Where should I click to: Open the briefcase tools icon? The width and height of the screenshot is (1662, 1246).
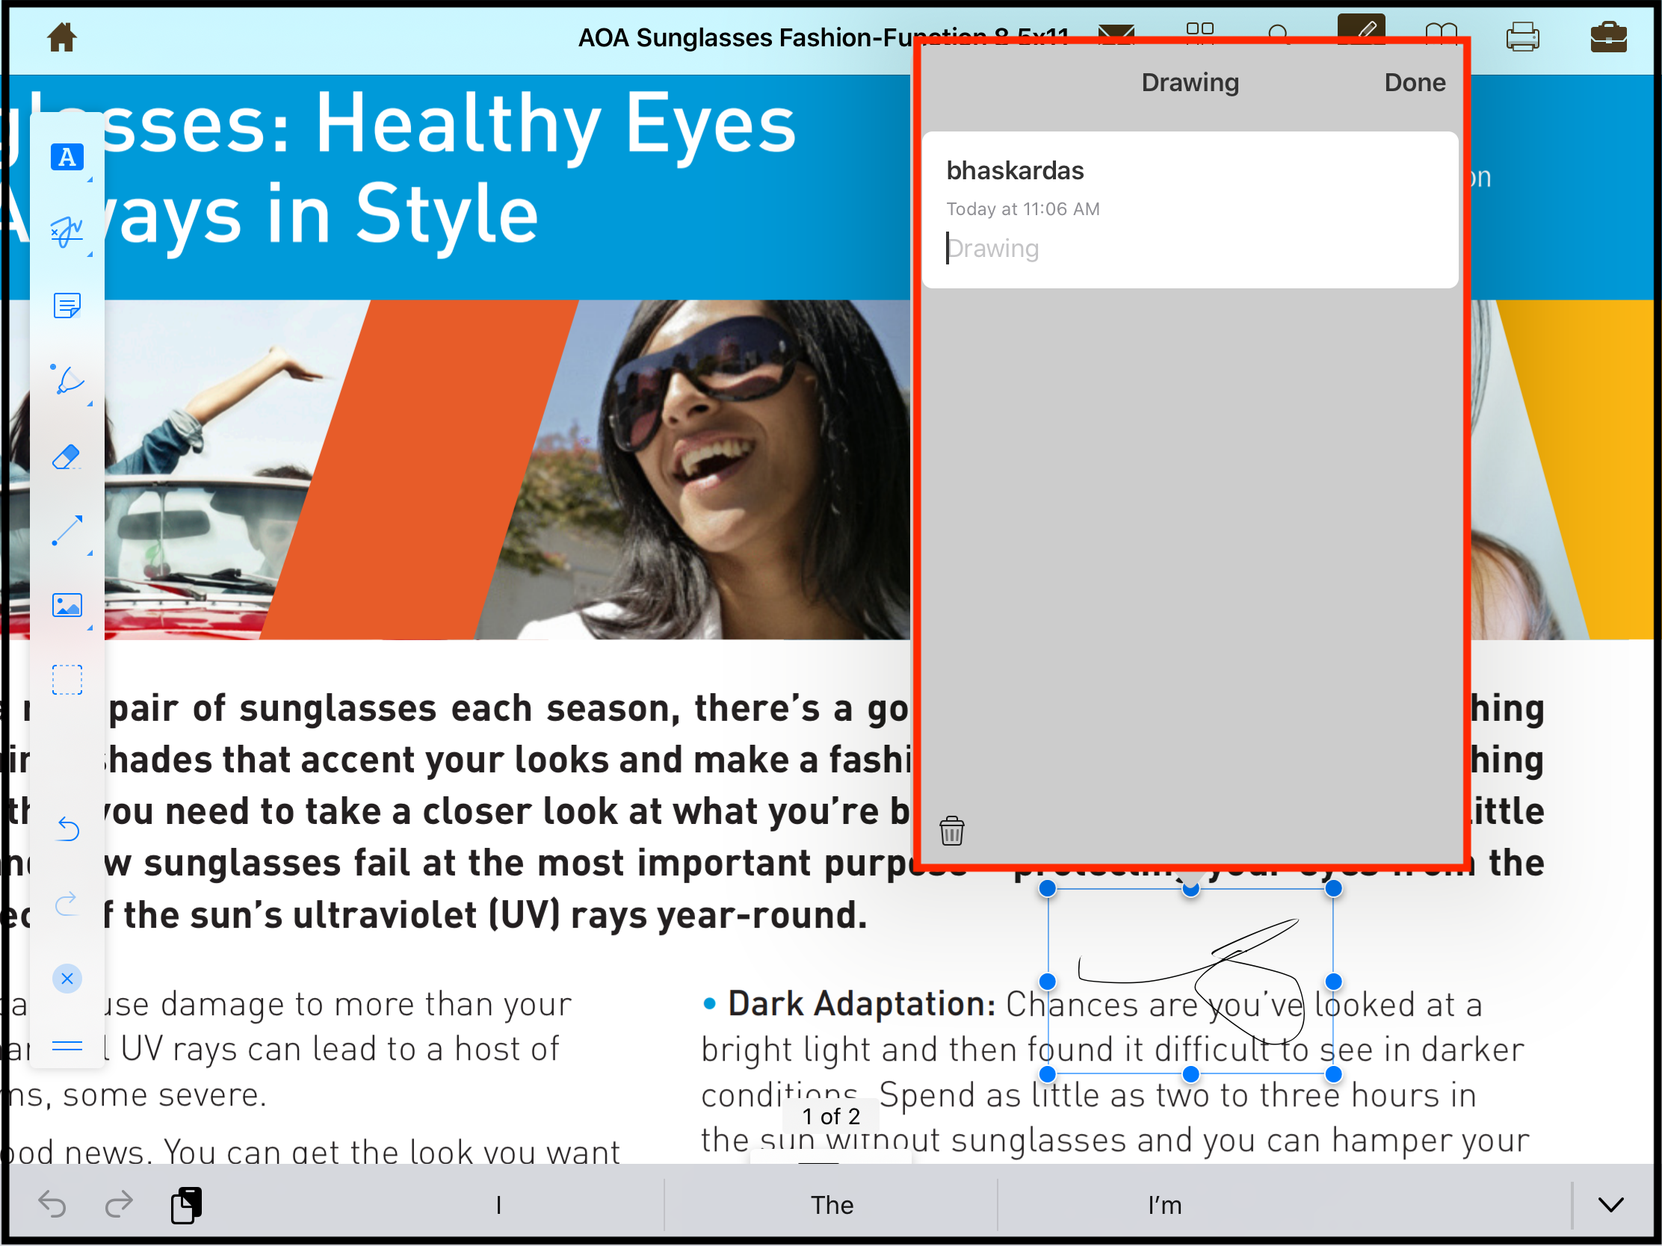pyautogui.click(x=1608, y=37)
